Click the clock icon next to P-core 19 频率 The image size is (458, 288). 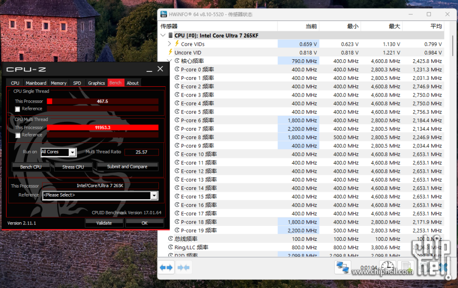pyautogui.click(x=177, y=230)
